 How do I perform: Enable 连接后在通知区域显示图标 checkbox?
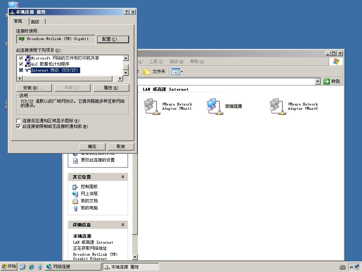point(18,121)
